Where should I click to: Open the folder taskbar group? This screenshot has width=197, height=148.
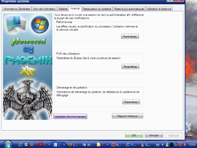click(100, 145)
